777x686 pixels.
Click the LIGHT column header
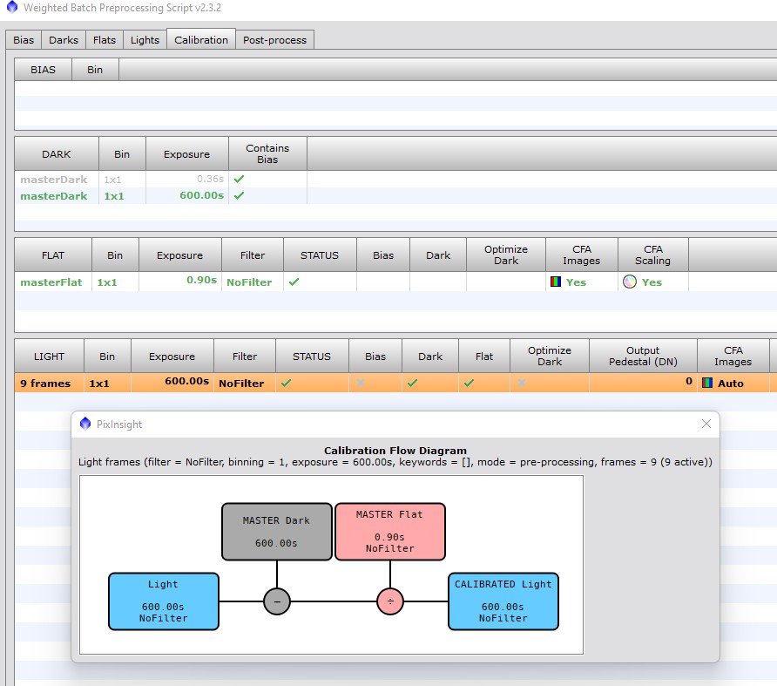coord(49,357)
